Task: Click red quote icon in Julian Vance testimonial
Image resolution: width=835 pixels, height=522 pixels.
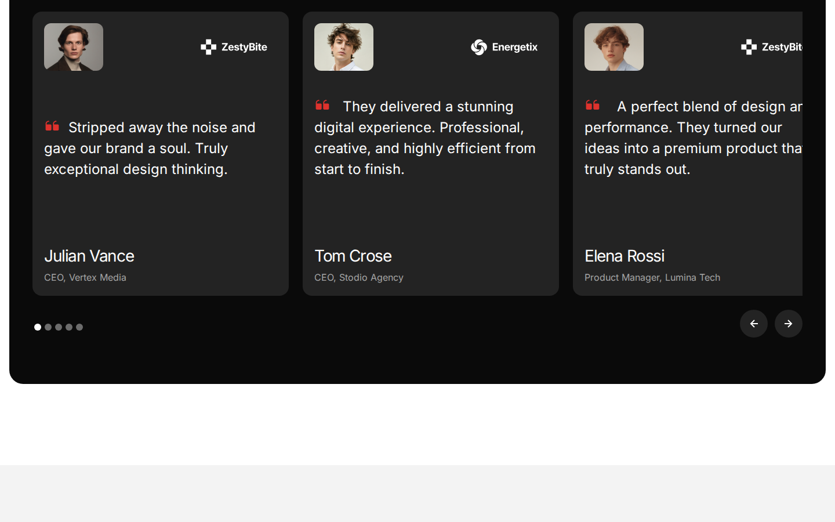Action: tap(52, 126)
